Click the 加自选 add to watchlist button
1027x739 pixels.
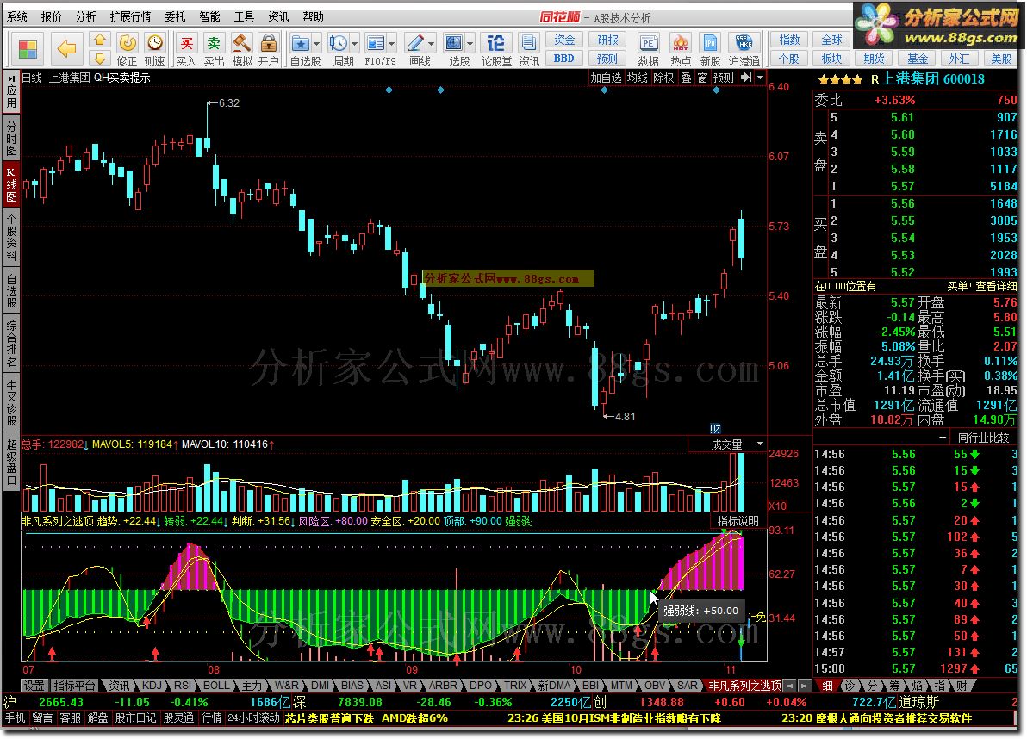[606, 78]
